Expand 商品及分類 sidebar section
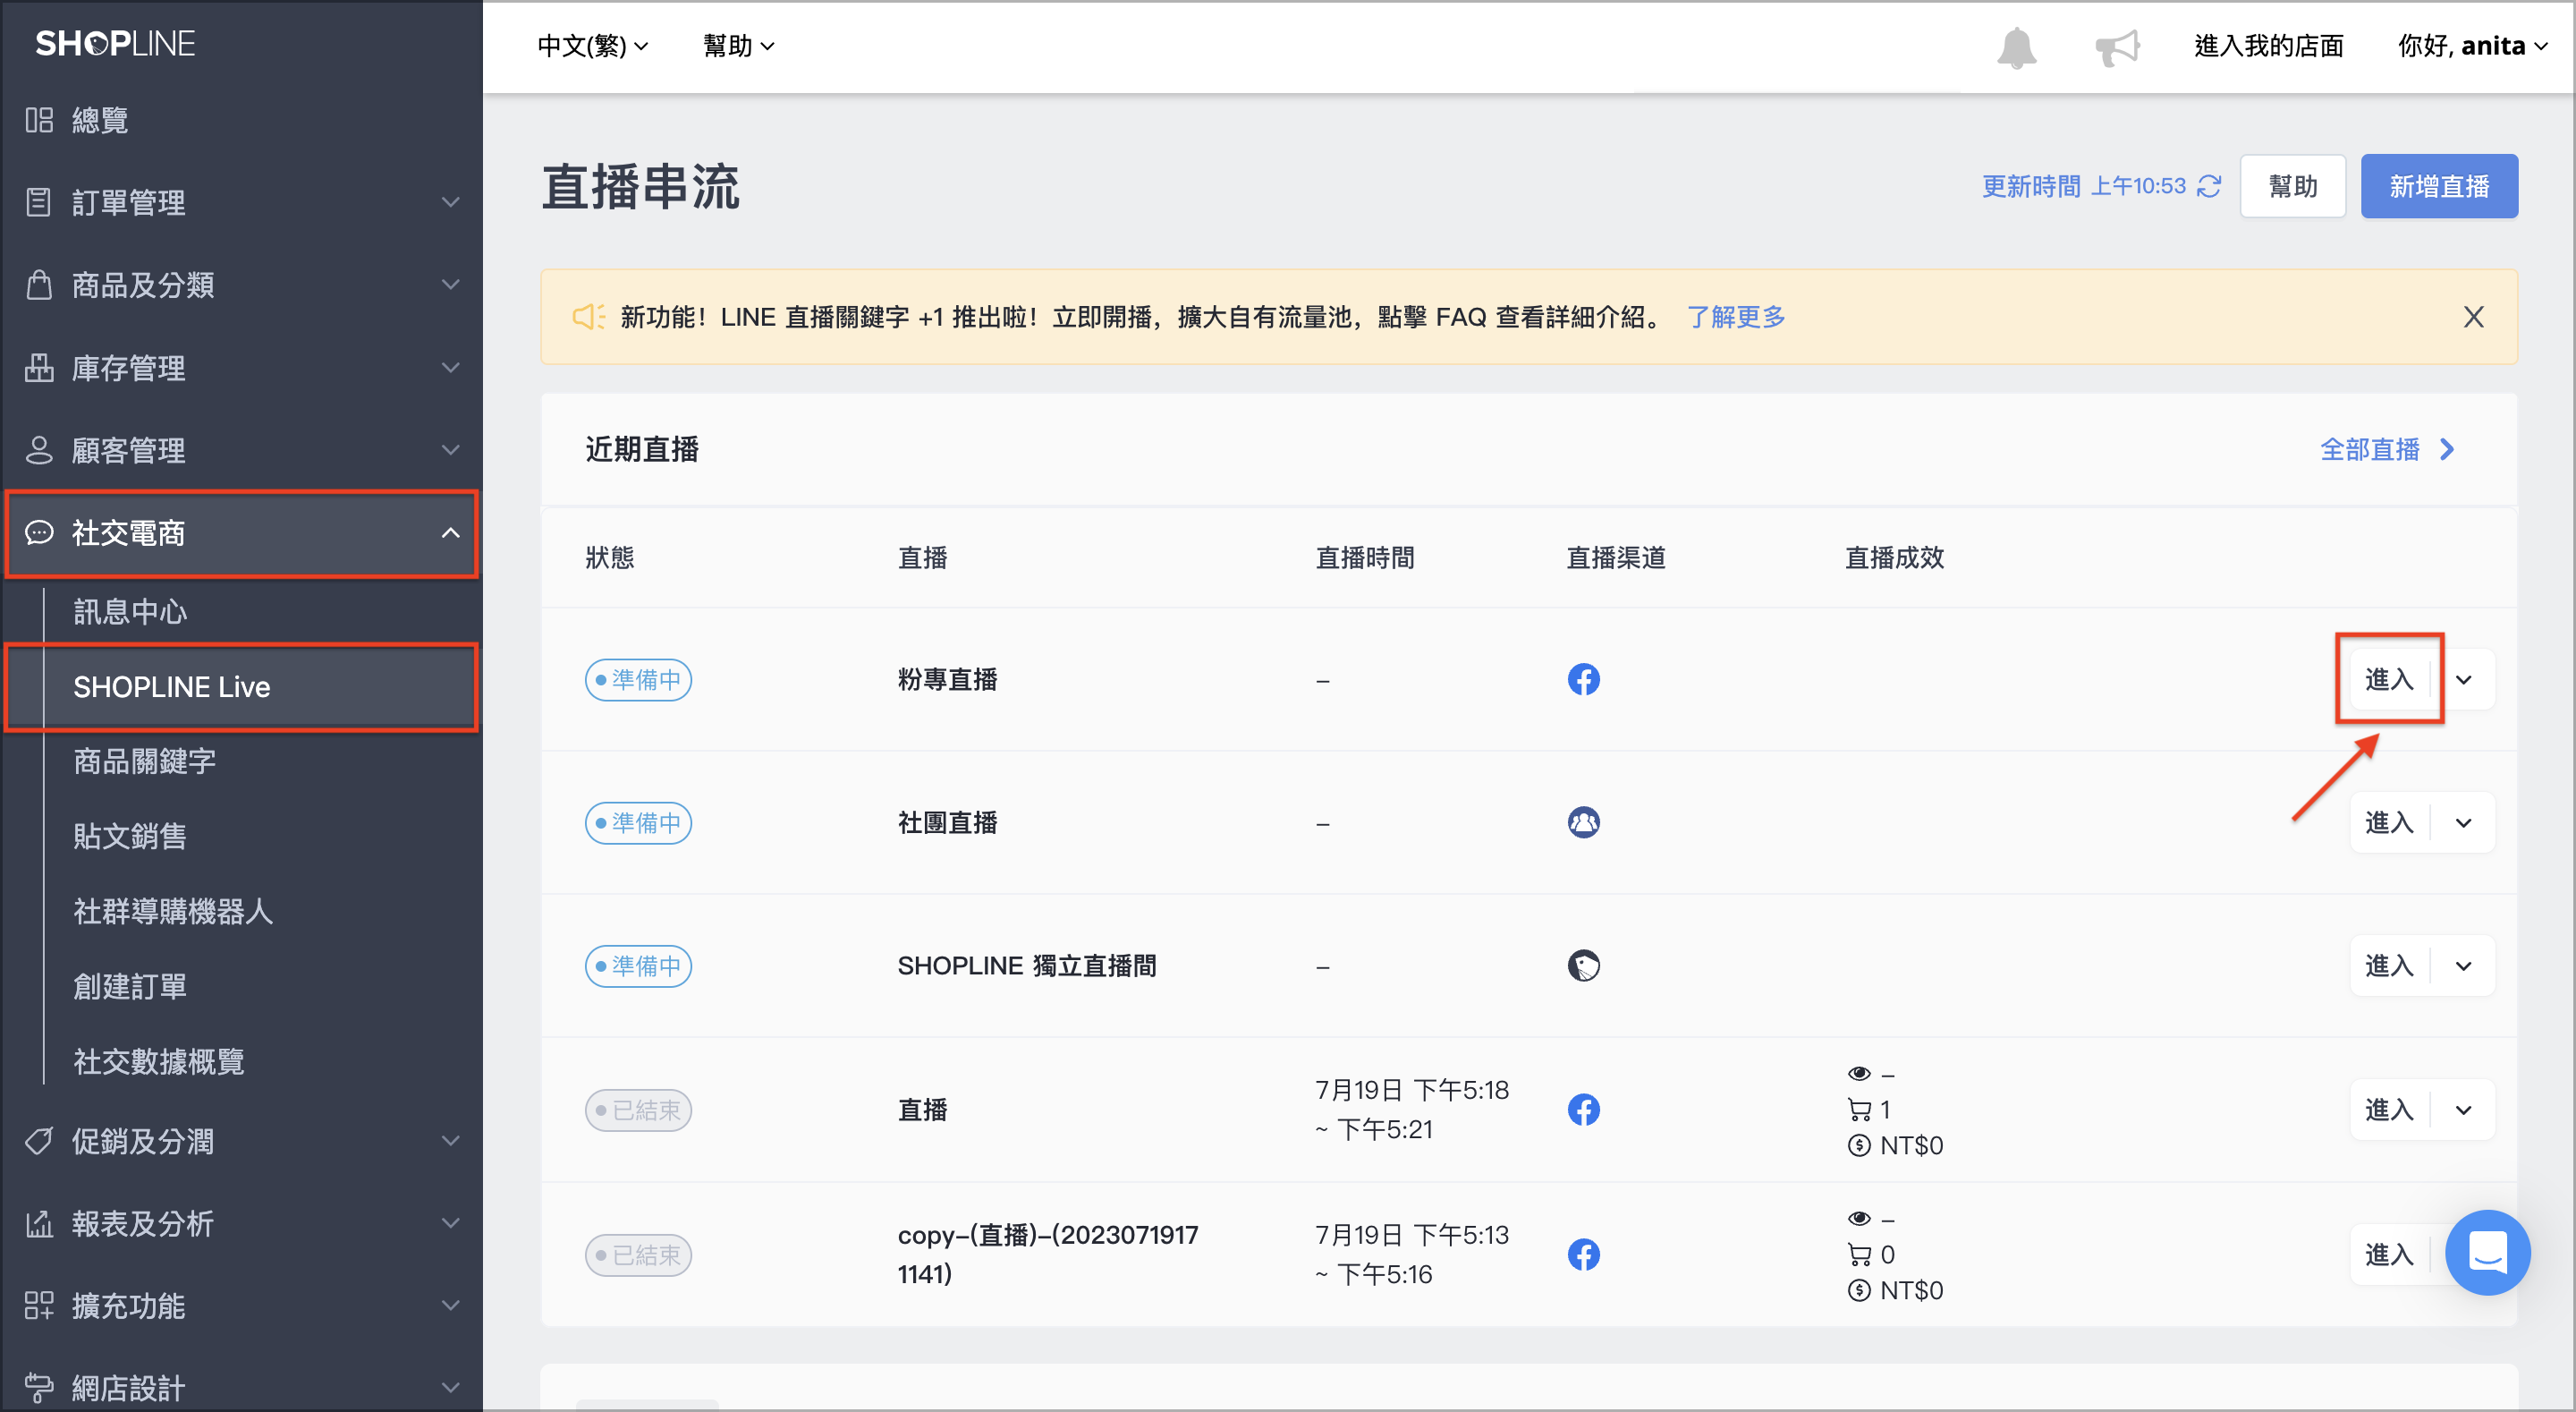The width and height of the screenshot is (2576, 1412). pyautogui.click(x=451, y=285)
